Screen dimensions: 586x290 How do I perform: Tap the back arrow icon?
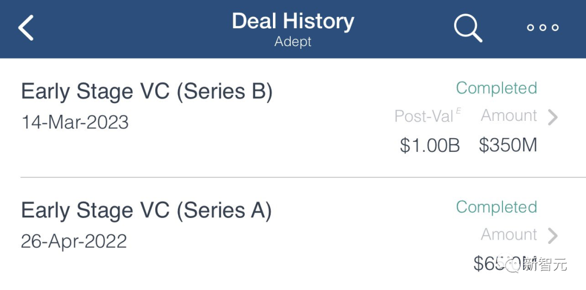coord(27,28)
